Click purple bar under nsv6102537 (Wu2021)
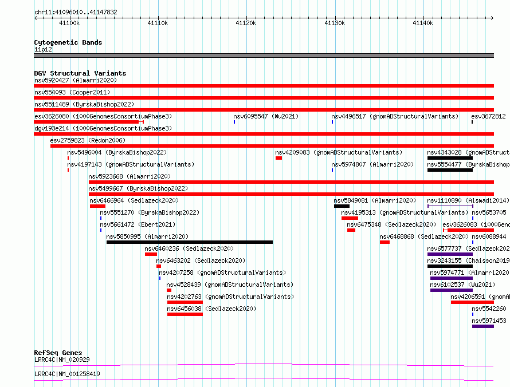Screen dimensions: 510x387 [x=452, y=290]
